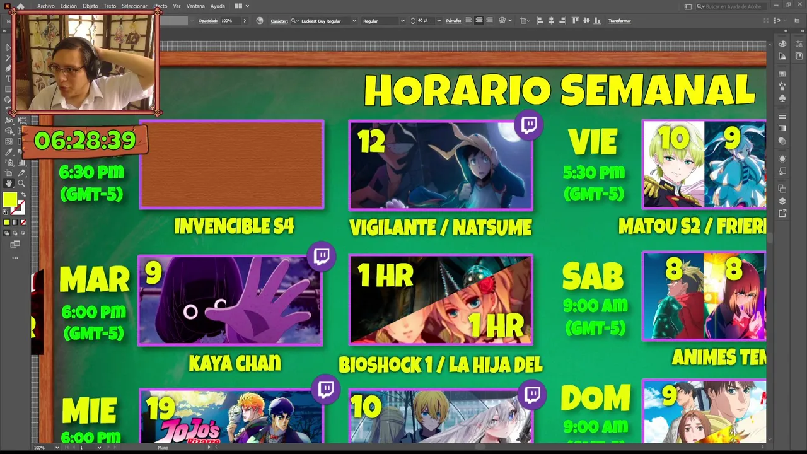Open the Archivo menu

tap(46, 6)
